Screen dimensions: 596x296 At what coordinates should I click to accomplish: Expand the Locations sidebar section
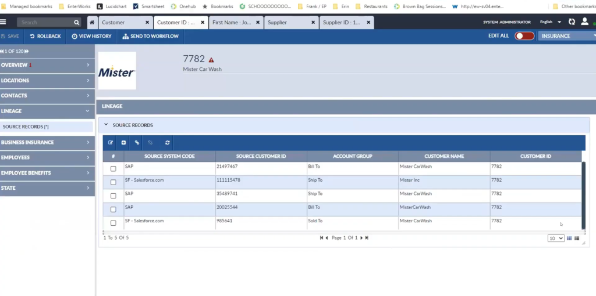47,80
